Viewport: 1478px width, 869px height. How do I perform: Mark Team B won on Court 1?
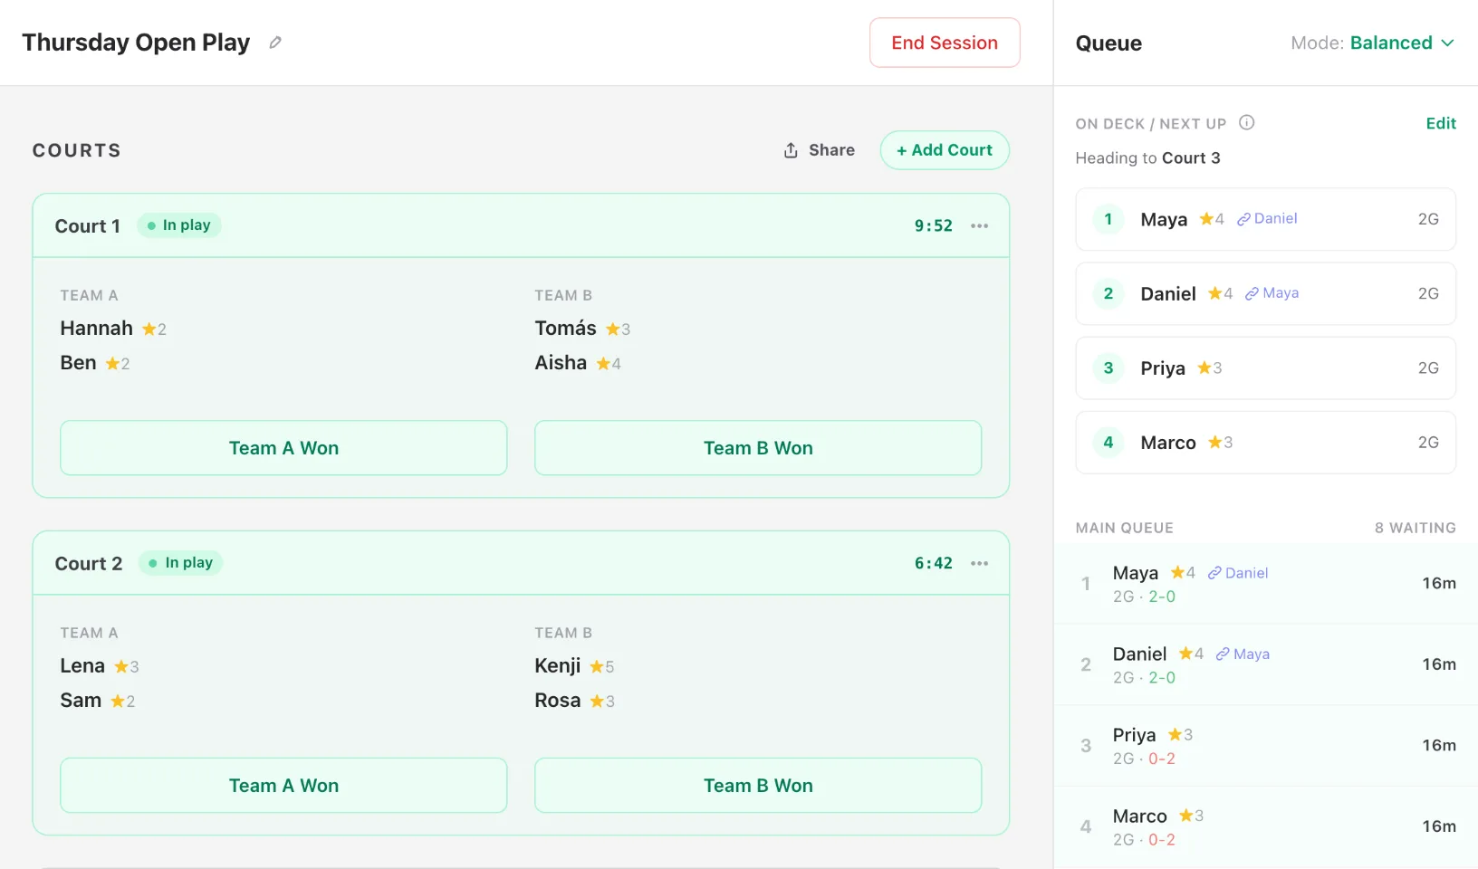pyautogui.click(x=758, y=448)
